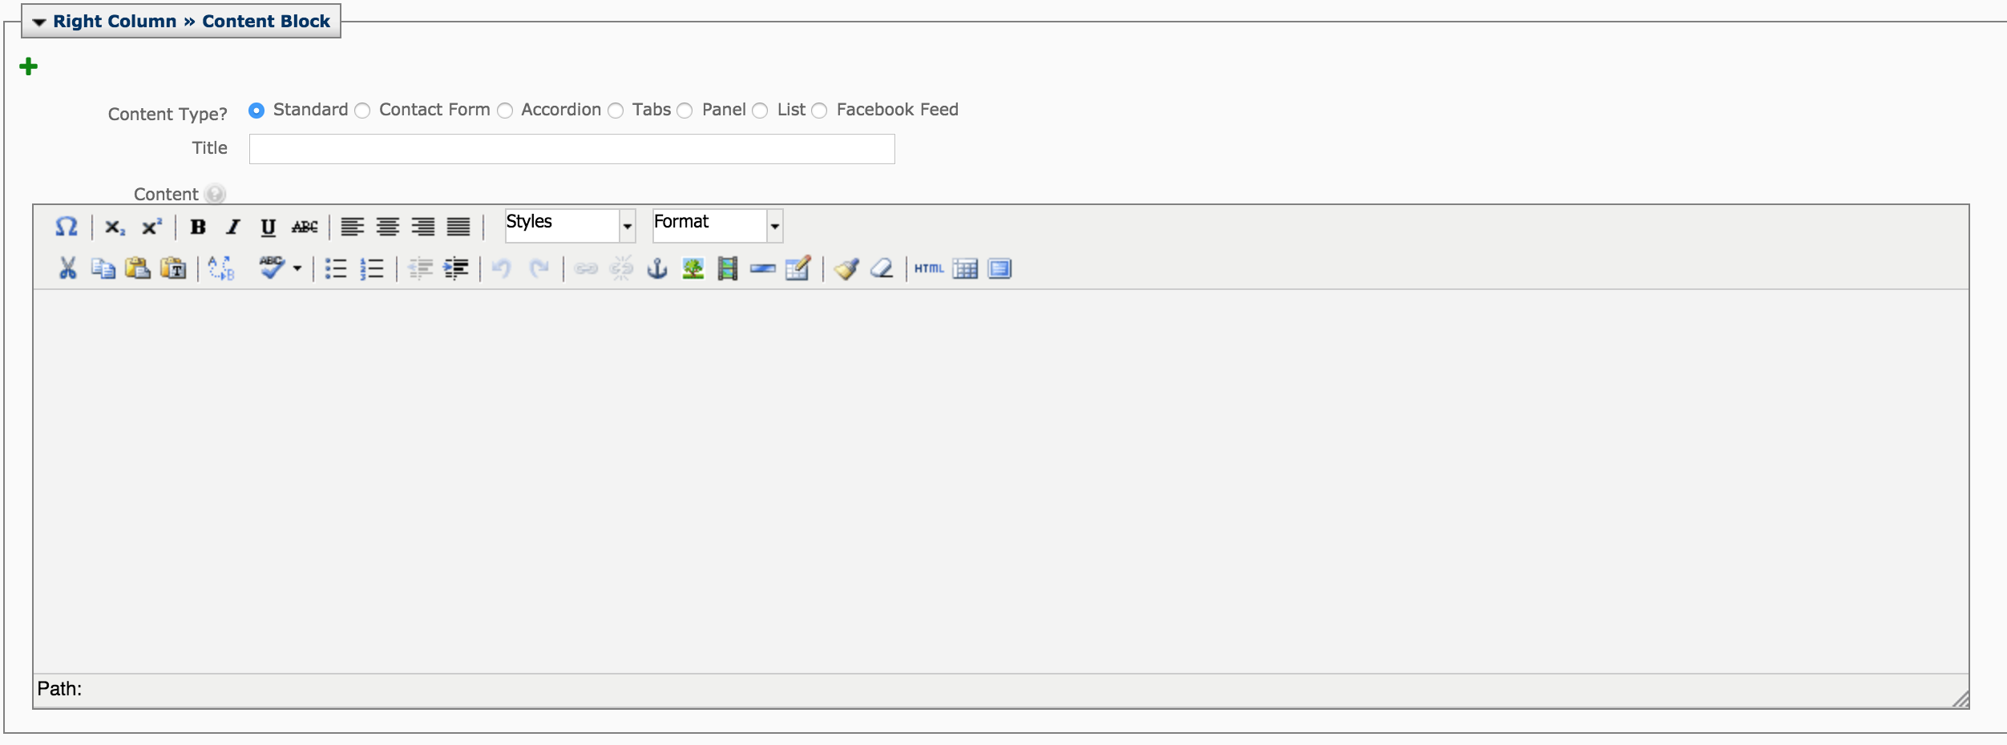2007x745 pixels.
Task: Pick the Tabs content type
Action: [616, 111]
